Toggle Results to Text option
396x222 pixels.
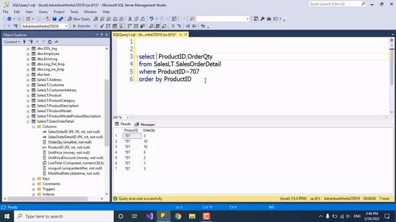point(151,26)
